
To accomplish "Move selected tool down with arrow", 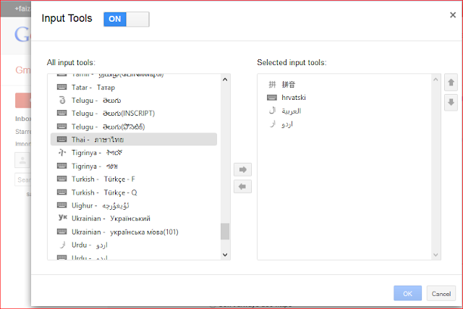I will point(451,102).
